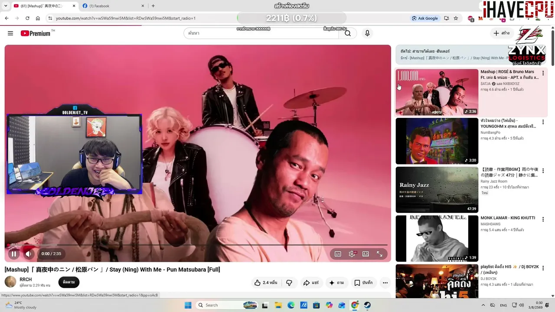
Task: Open the red extension with badge 1
Action: coord(470,18)
